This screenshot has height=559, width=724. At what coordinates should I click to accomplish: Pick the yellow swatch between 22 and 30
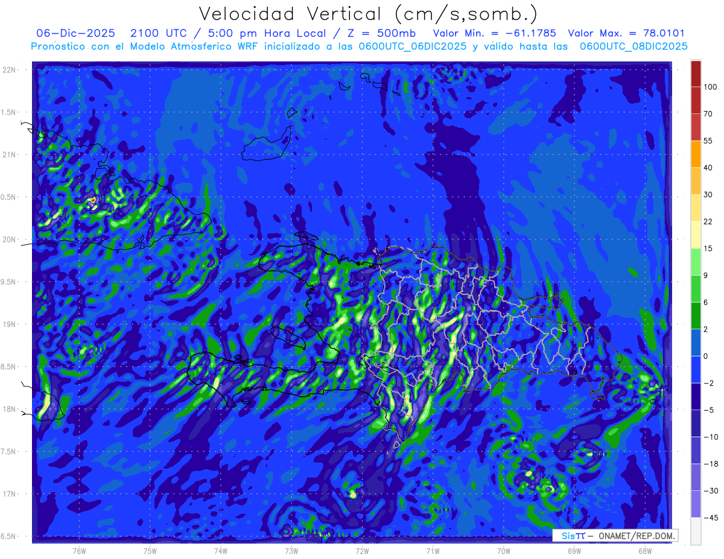pyautogui.click(x=696, y=207)
